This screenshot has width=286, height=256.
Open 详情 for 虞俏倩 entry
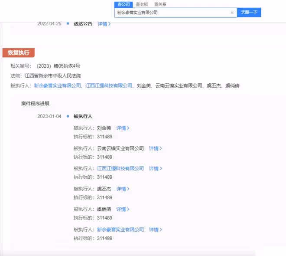pos(123,209)
